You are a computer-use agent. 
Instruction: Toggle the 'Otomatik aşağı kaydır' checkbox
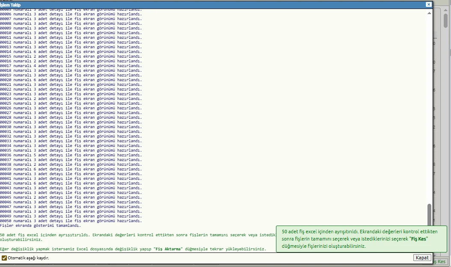[x=4, y=258]
